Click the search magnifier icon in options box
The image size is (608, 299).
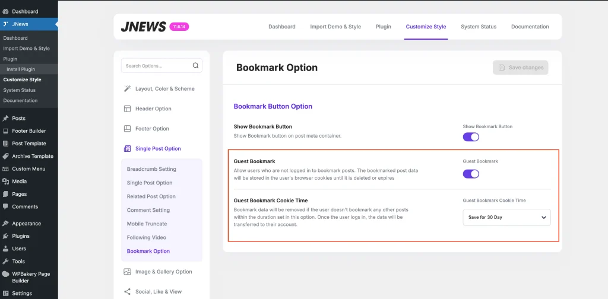(195, 65)
